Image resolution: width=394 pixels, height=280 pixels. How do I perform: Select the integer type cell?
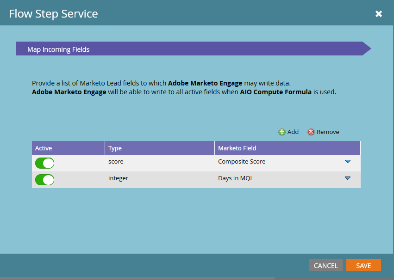[118, 178]
